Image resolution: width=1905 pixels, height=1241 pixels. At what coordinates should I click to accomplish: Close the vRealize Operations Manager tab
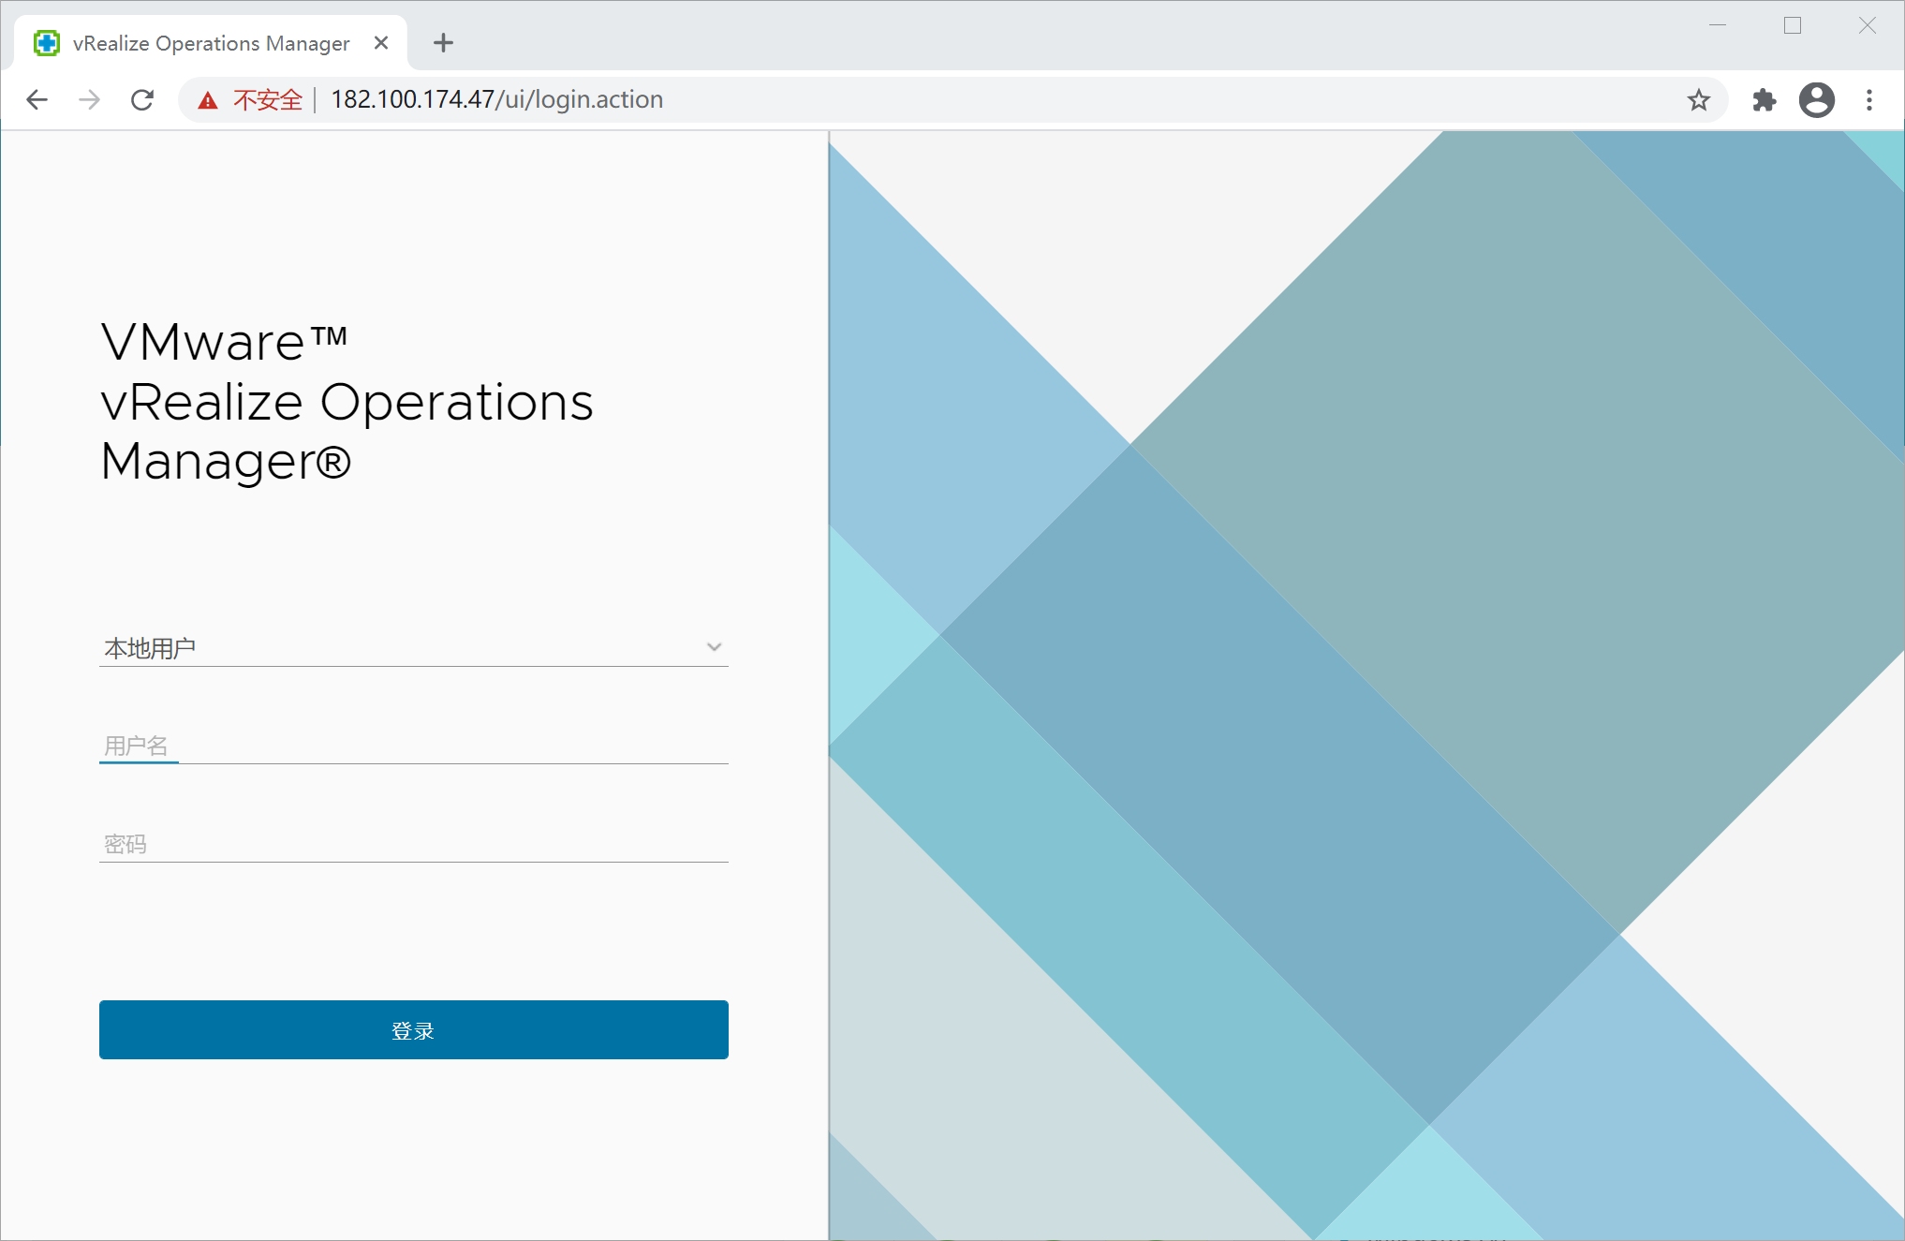tap(381, 43)
